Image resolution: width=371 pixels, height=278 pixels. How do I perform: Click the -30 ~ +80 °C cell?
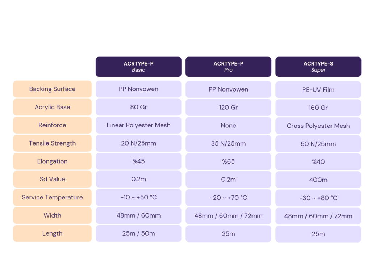(318, 198)
